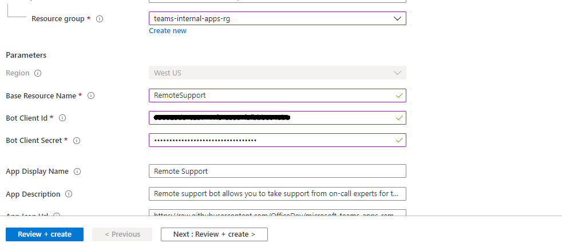This screenshot has height=247, width=562.
Task: Click the Create new link
Action: click(168, 31)
